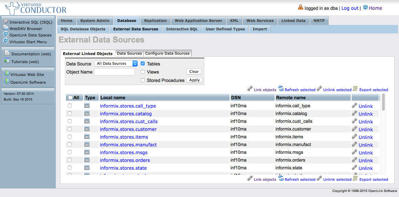
Task: Click the Log out link
Action: click(x=350, y=8)
